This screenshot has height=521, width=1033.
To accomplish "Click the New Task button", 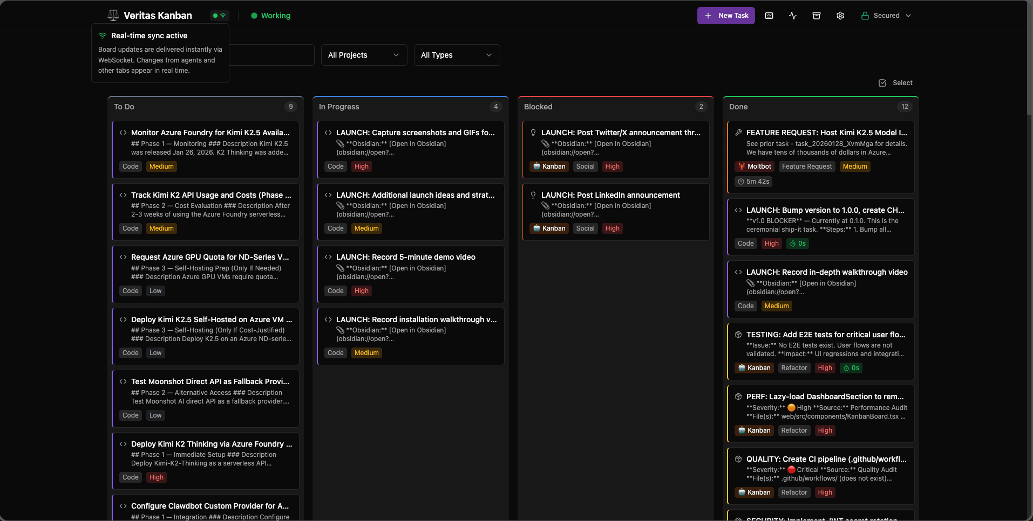I will tap(726, 16).
